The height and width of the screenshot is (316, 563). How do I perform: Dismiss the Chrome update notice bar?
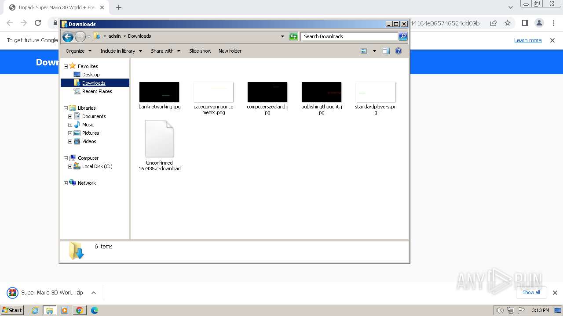click(x=552, y=40)
